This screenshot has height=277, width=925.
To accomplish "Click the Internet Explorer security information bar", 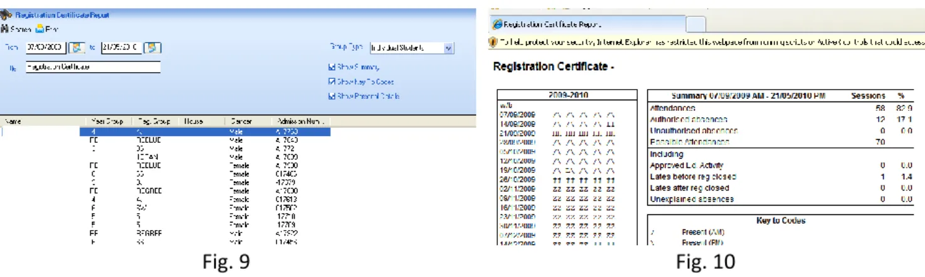I will 707,41.
